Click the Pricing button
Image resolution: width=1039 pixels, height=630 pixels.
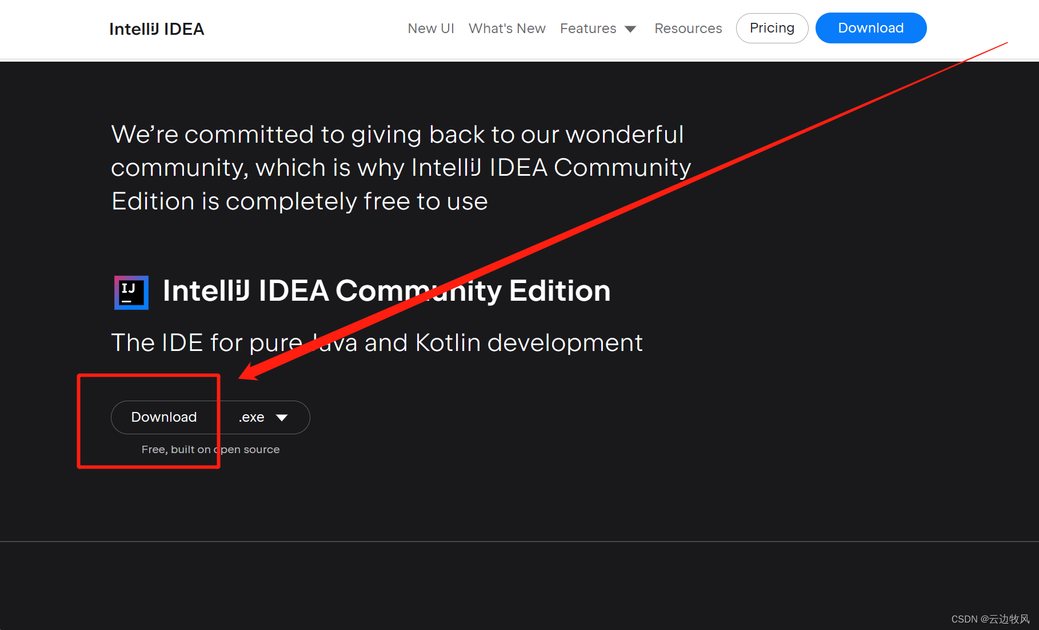pyautogui.click(x=772, y=28)
